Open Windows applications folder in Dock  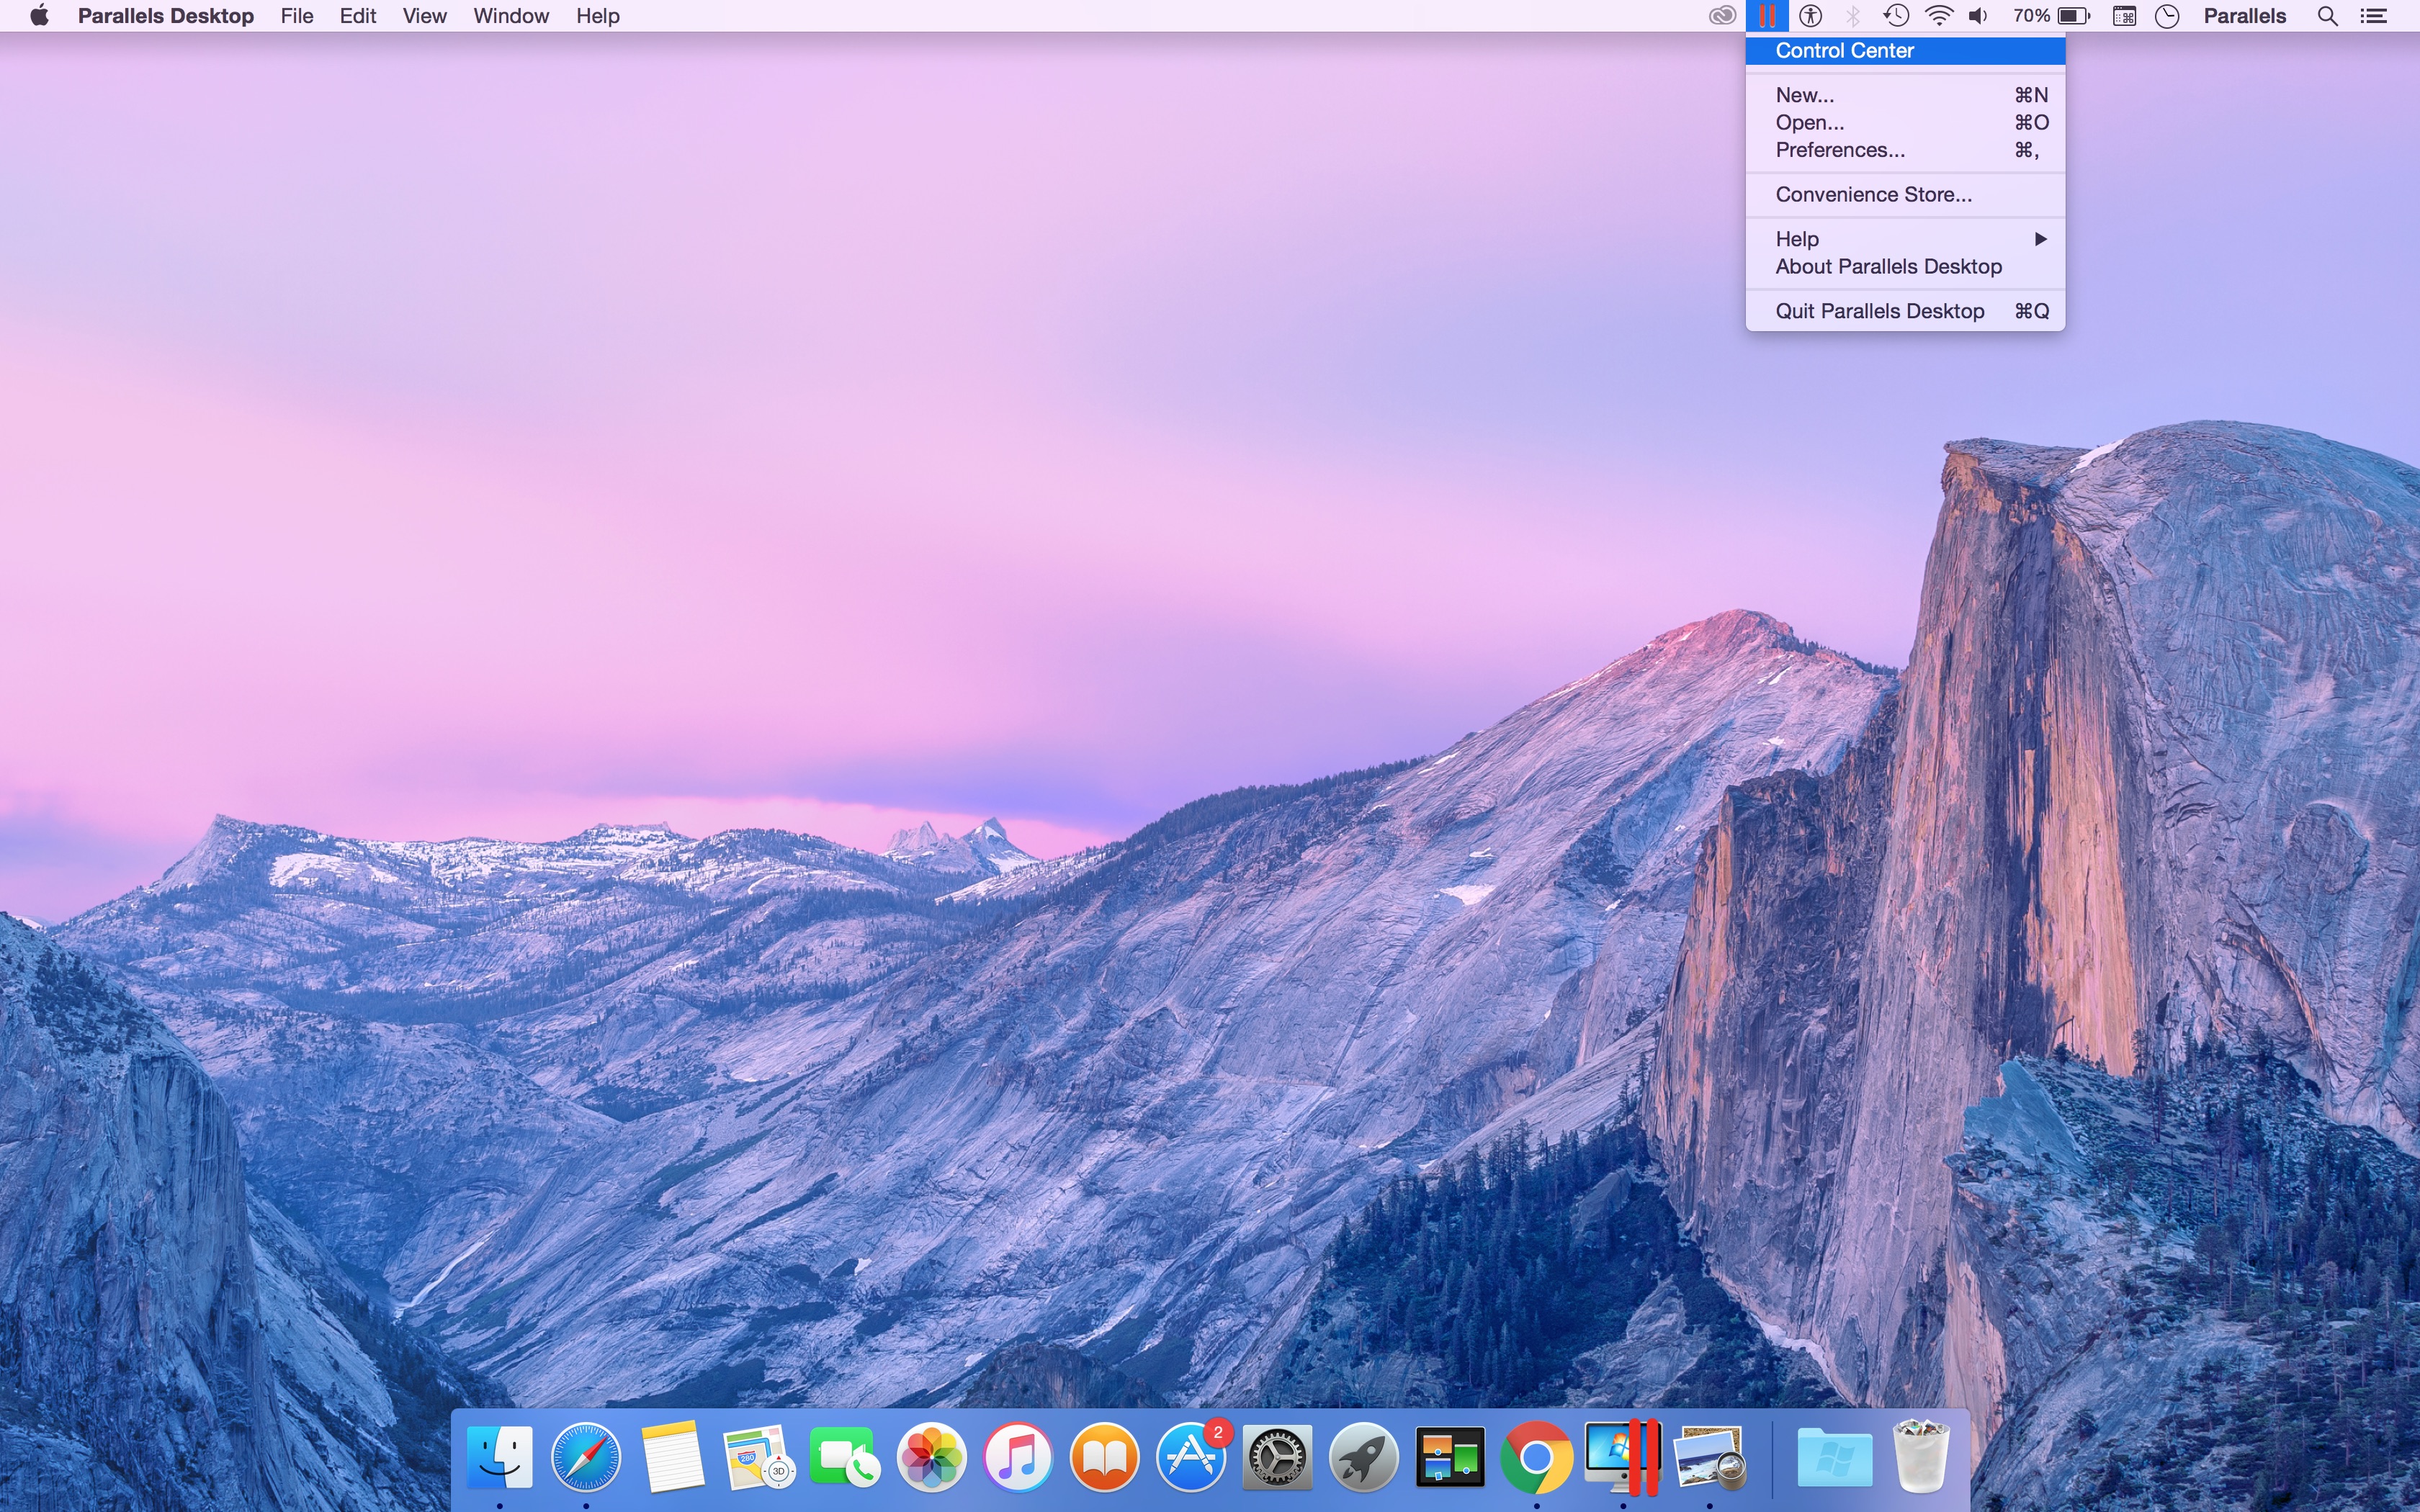1835,1457
